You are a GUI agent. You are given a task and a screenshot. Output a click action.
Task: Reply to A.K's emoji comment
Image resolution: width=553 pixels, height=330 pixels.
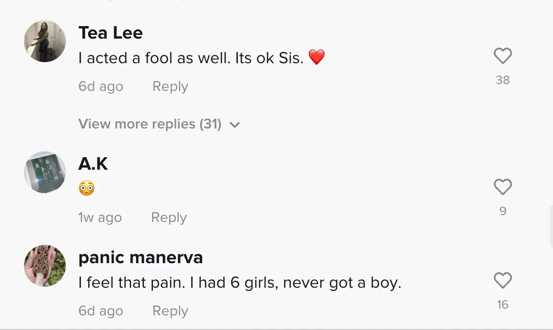click(169, 217)
